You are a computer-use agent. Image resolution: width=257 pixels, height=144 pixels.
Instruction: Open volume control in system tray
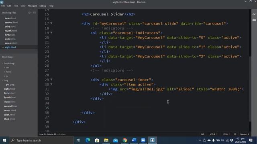pyautogui.click(x=222, y=140)
